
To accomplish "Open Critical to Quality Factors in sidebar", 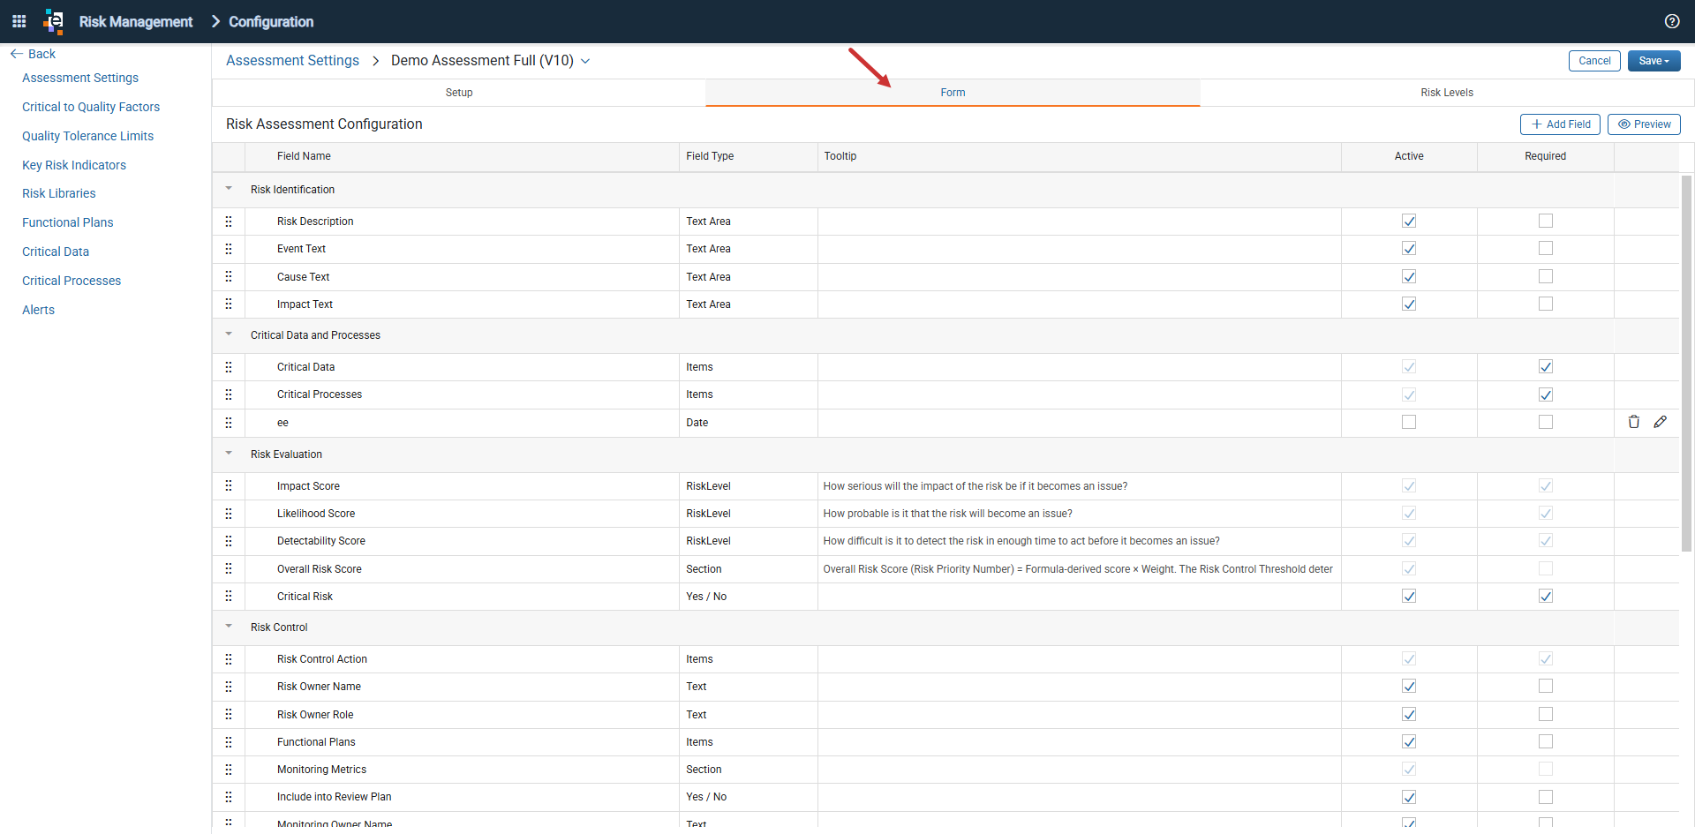I will tap(91, 107).
